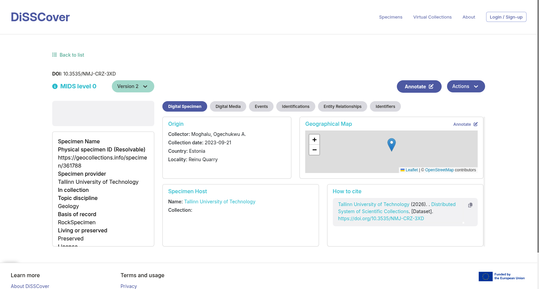539x289 pixels.
Task: Show the Identifiers tab
Action: tap(385, 107)
